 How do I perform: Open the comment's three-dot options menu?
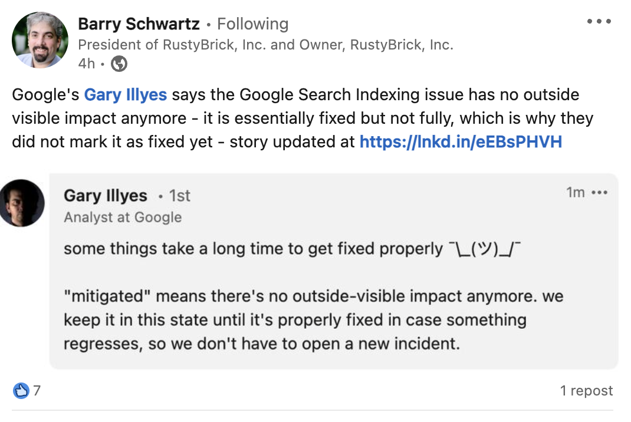point(599,193)
